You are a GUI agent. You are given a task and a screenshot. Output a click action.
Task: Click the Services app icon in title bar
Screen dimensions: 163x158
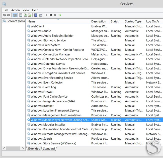pyautogui.click(x=4, y=4)
